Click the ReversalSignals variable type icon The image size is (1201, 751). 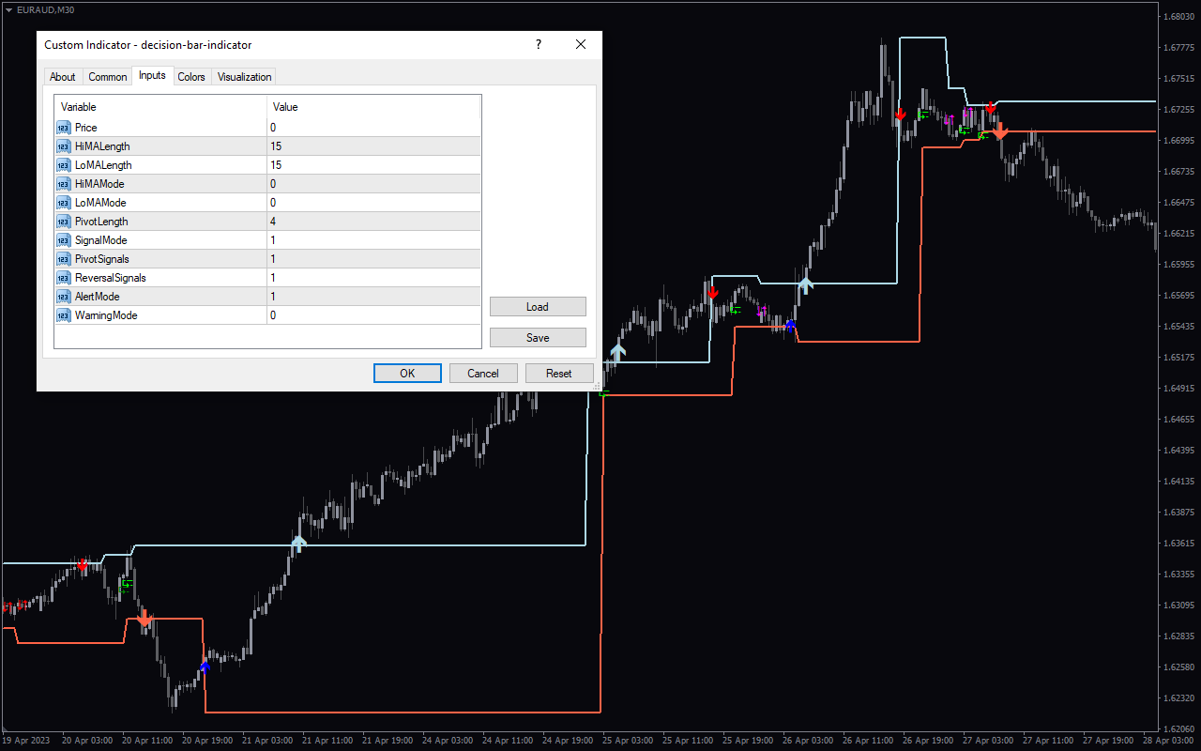tap(64, 278)
